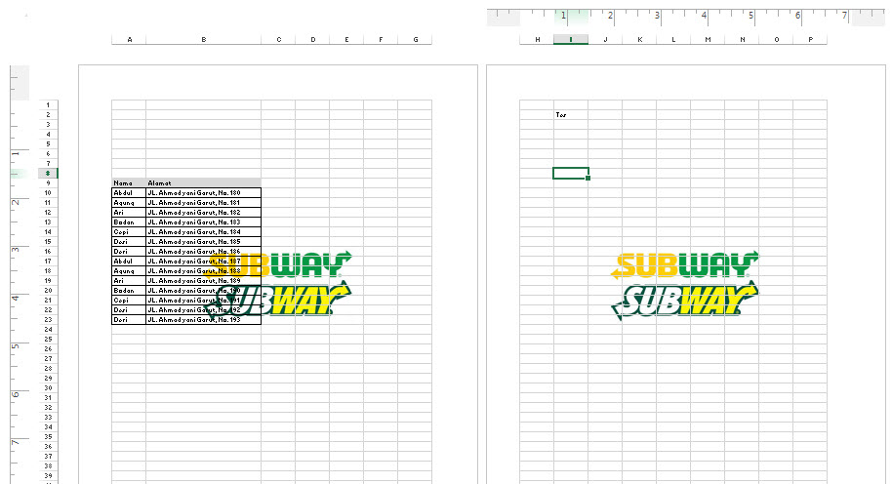Click address cell ending 'No. 185'
Viewport: 892px width, 484px height.
coord(204,242)
